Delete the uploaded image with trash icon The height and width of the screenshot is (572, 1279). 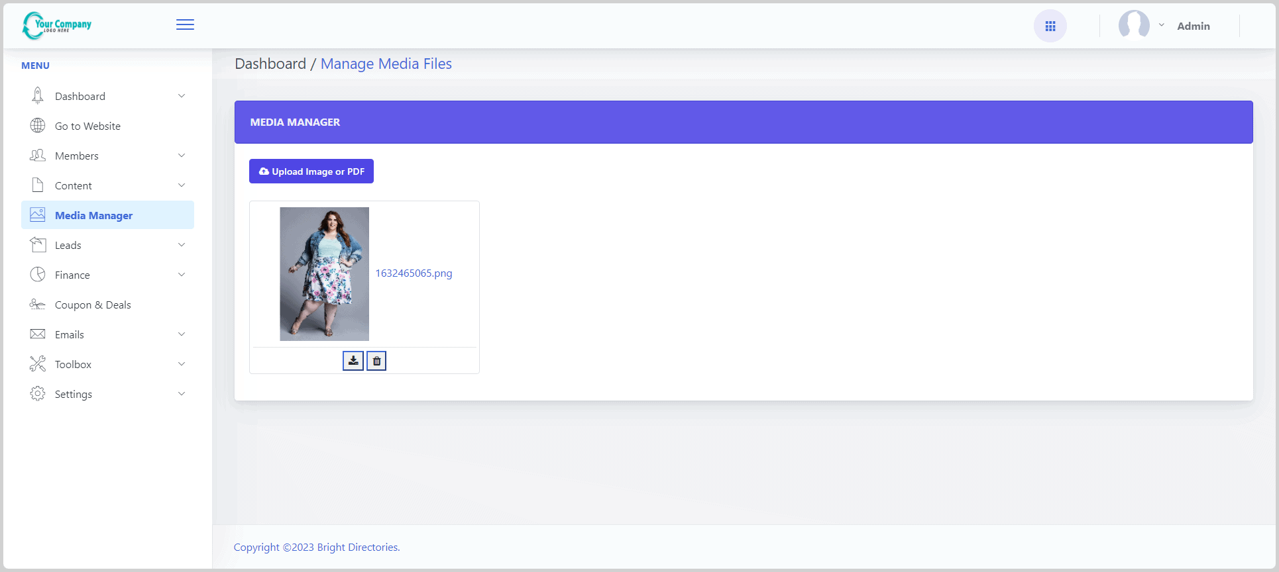(376, 361)
